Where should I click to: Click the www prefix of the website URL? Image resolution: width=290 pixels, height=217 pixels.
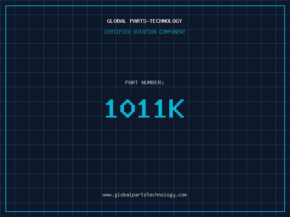(107, 195)
